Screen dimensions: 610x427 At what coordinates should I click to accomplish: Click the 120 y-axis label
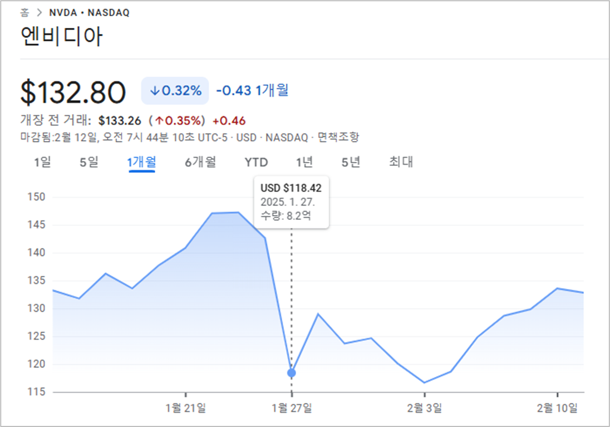[x=36, y=364]
